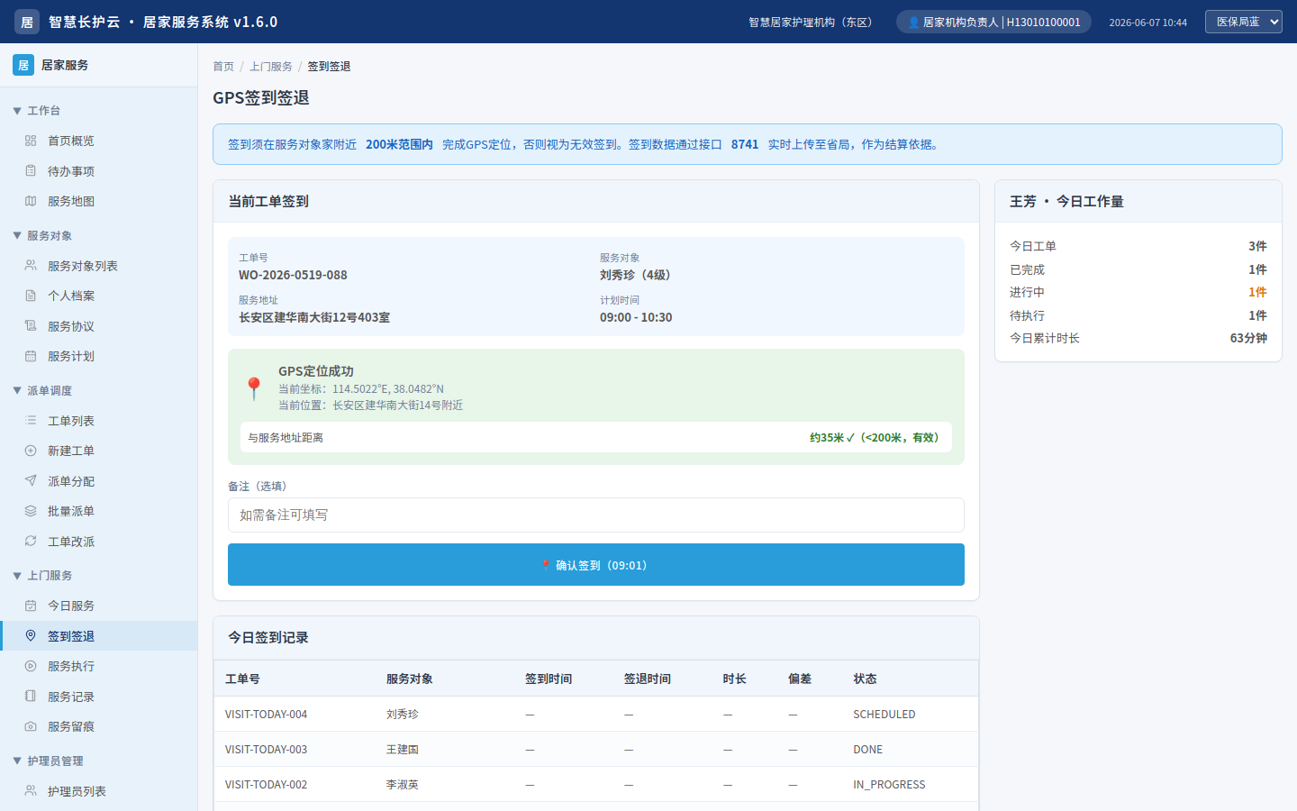Click the 上门服务 breadcrumb link
Viewport: 1297px width, 811px height.
(271, 67)
